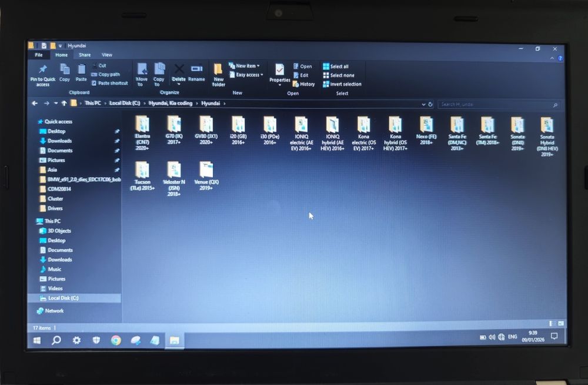Click Select all in the ribbon

[x=336, y=67]
